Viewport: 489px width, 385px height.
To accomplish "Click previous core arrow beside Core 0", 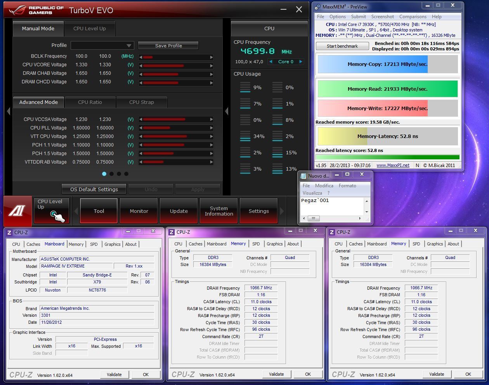I will point(271,62).
